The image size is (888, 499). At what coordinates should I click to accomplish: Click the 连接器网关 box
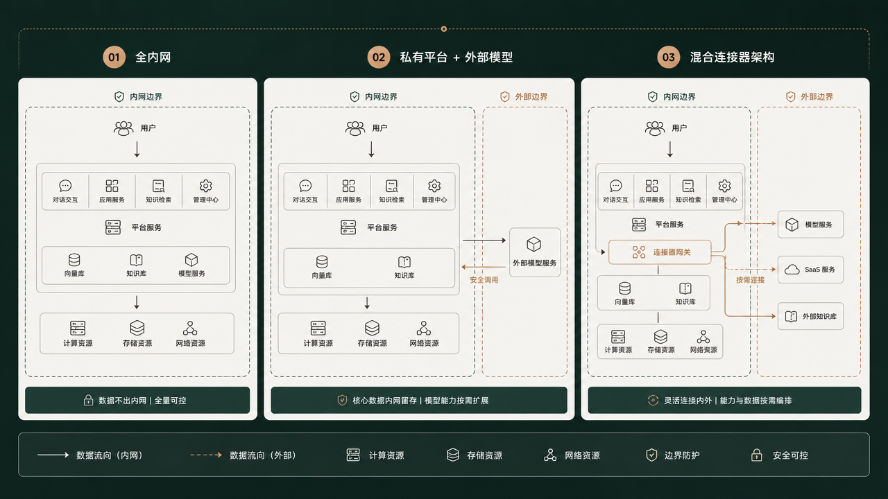point(659,252)
